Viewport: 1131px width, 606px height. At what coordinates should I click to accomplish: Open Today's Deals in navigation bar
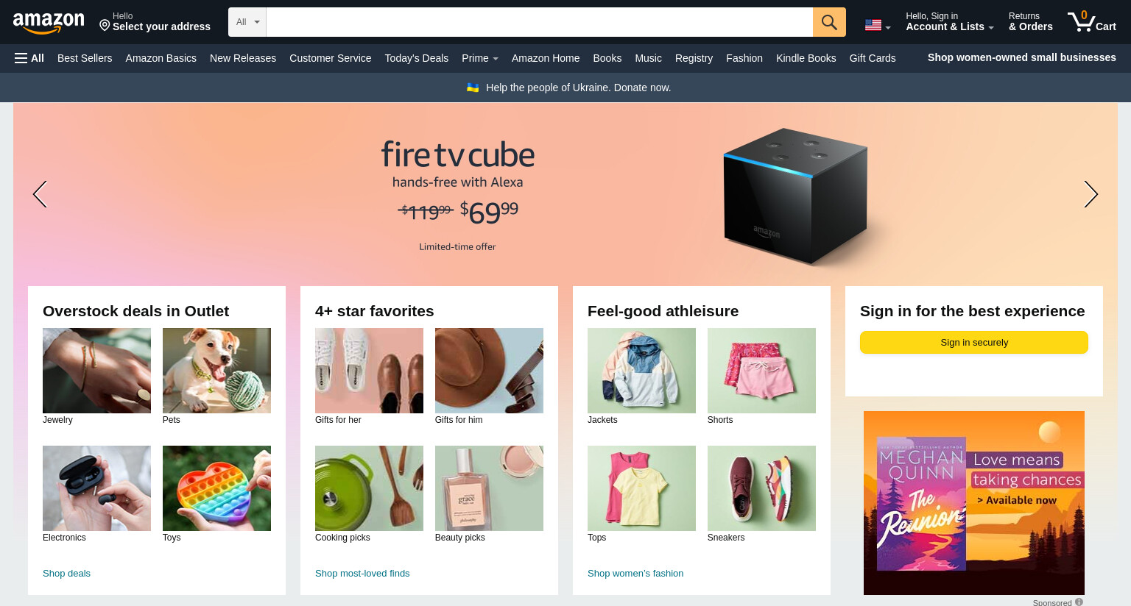click(x=416, y=58)
